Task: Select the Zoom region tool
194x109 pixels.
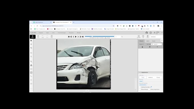Action: click(x=31, y=57)
